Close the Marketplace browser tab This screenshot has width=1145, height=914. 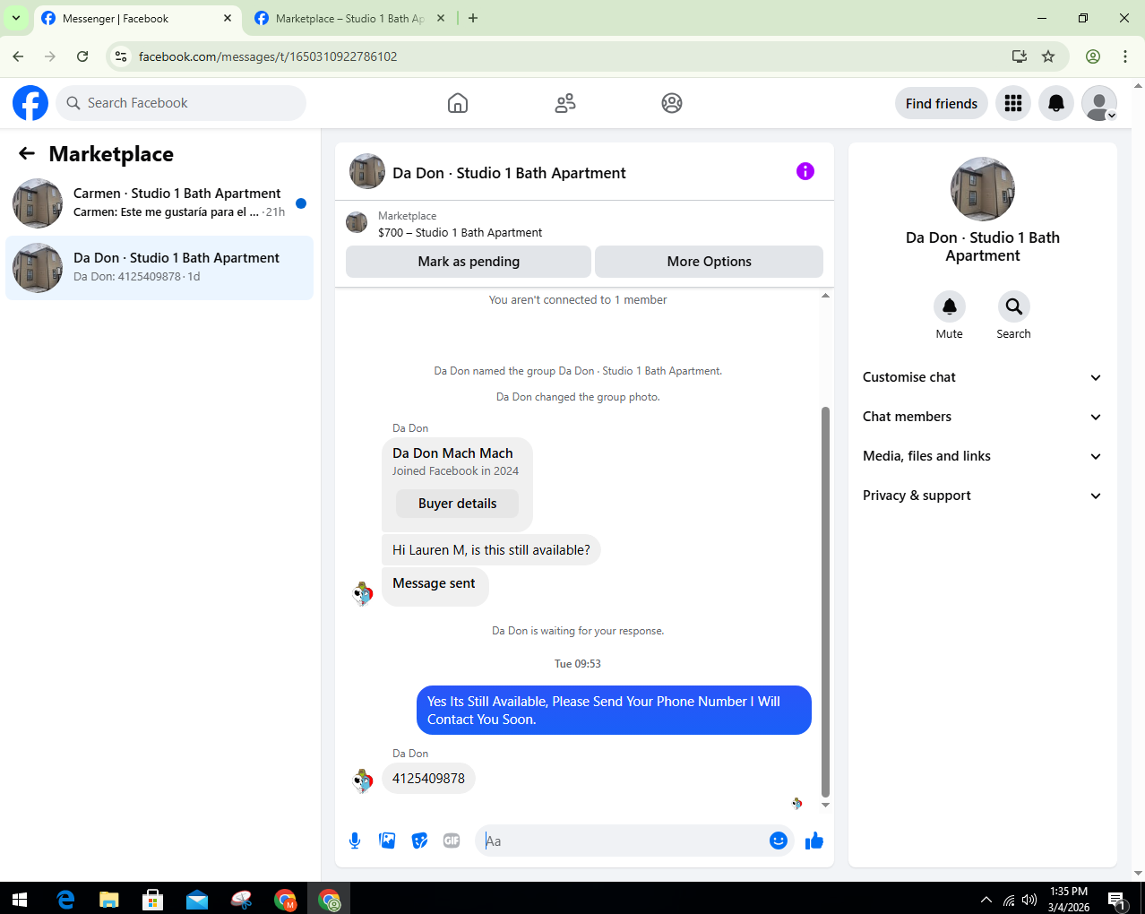[440, 18]
